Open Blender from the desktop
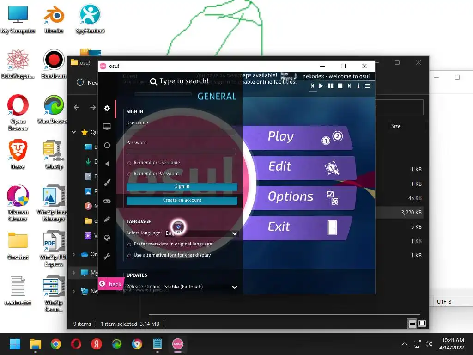Screen dimensions: 473x355 pyautogui.click(x=54, y=18)
